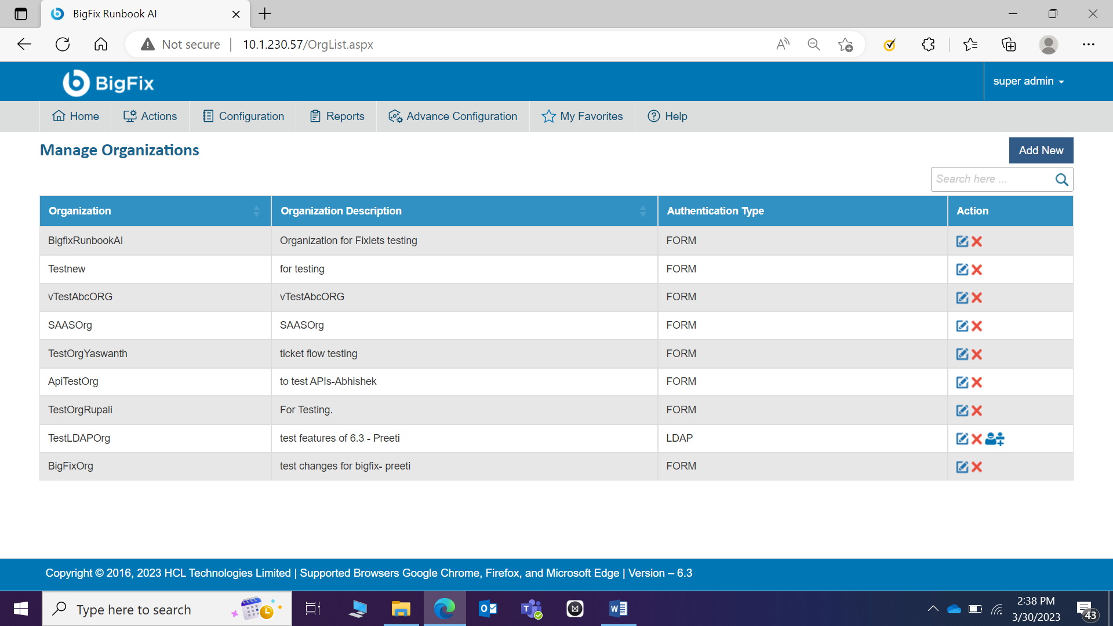1113x626 pixels.
Task: Delete TestOrgRupali organization
Action: tap(977, 410)
